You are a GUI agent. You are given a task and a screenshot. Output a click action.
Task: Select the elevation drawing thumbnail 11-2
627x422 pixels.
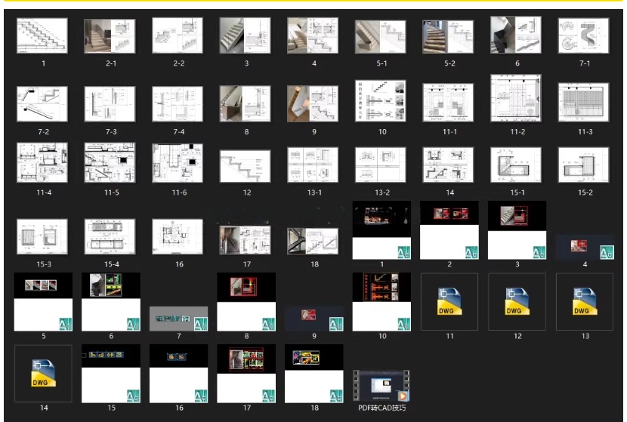516,98
